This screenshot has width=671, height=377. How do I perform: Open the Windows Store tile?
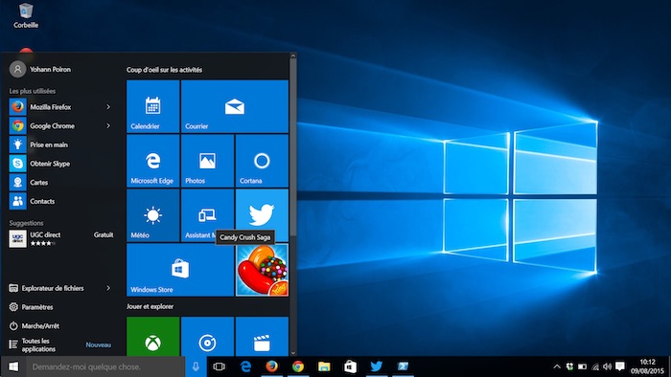180,270
